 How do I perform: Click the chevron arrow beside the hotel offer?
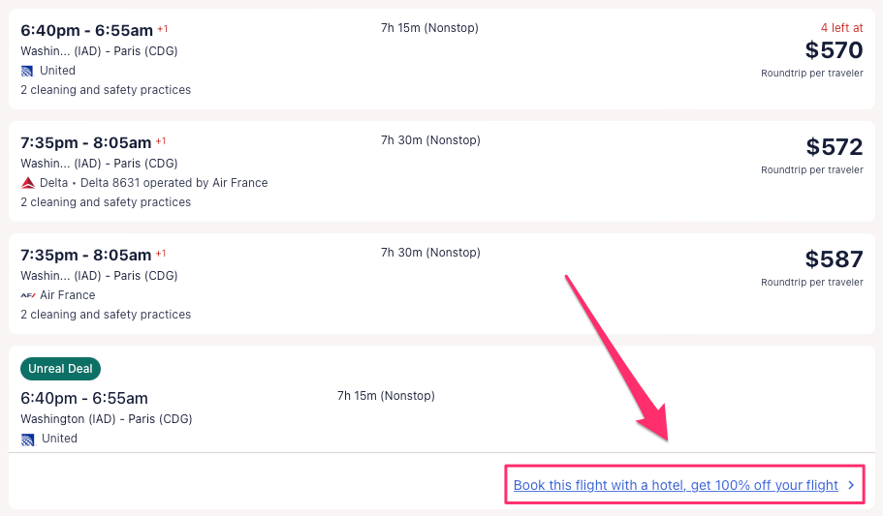851,485
